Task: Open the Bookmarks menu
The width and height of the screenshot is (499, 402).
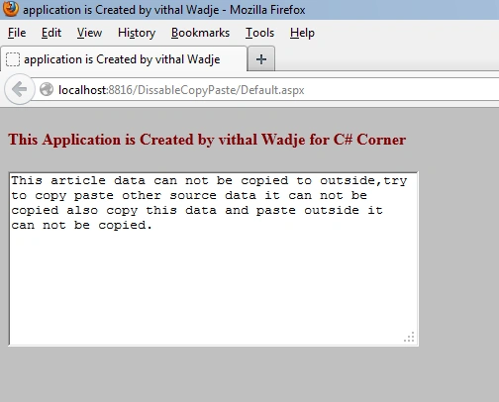Action: point(200,33)
